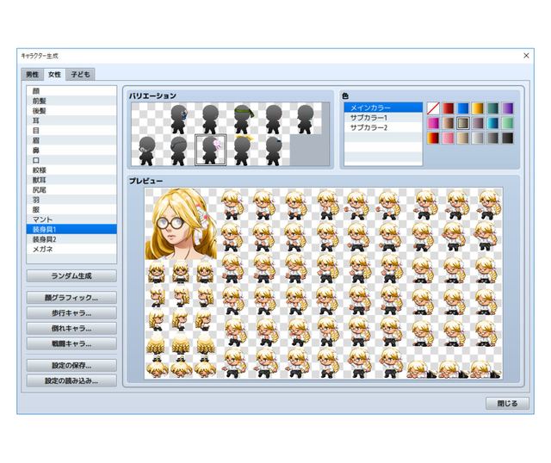Switch to the 男性 tab
The width and height of the screenshot is (551, 463).
(33, 75)
